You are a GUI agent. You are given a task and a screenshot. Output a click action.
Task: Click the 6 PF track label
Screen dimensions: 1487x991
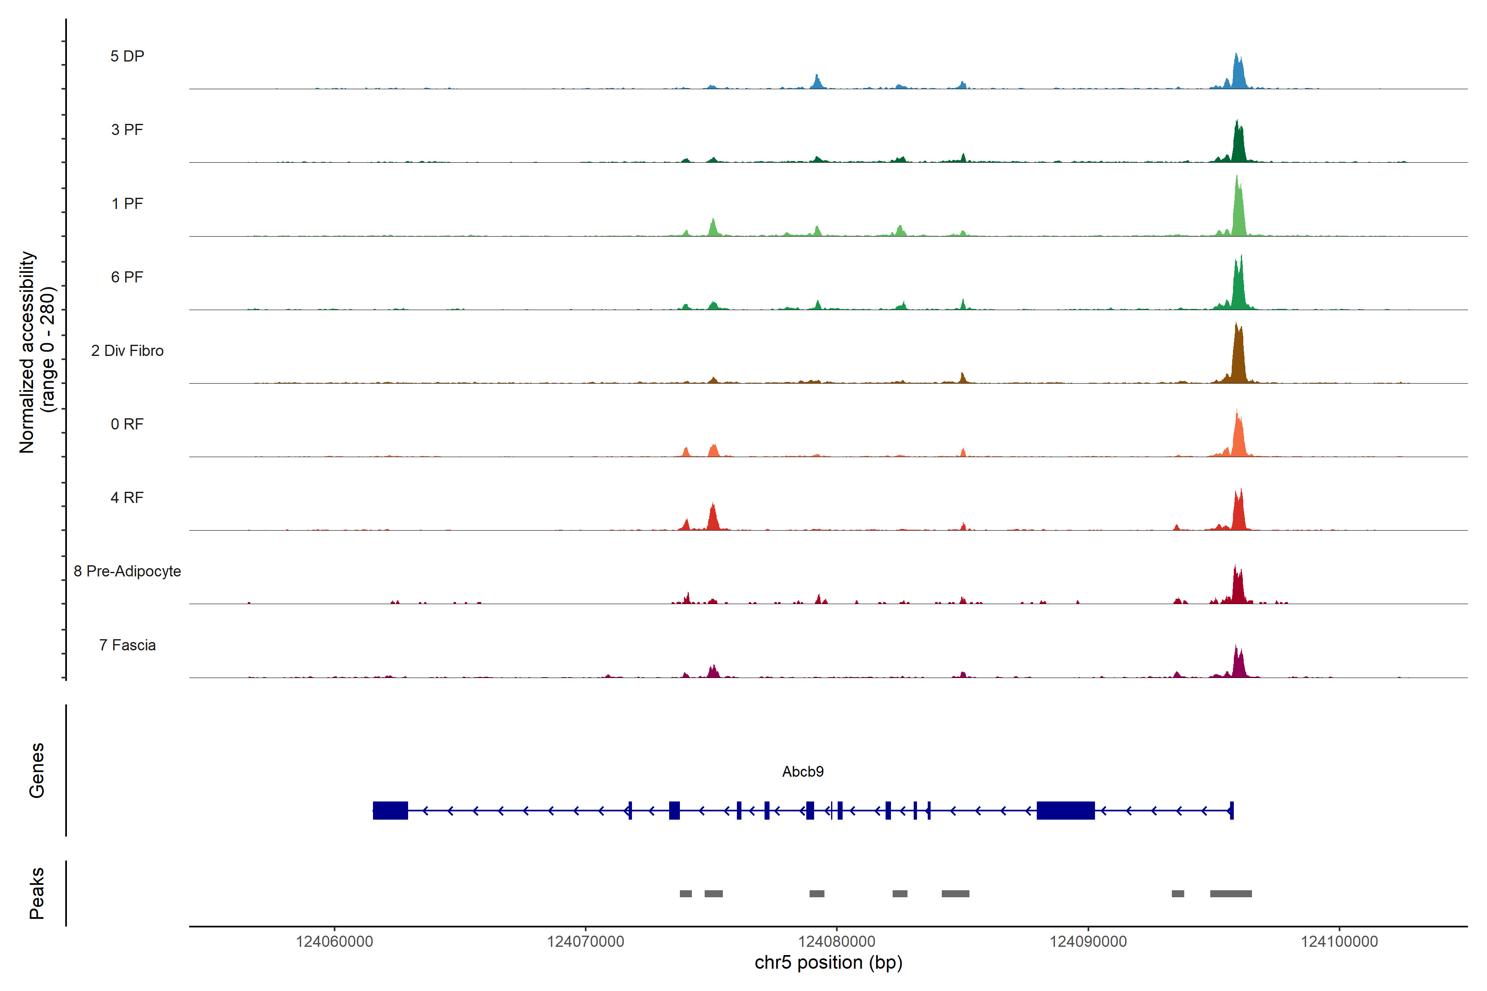coord(127,277)
